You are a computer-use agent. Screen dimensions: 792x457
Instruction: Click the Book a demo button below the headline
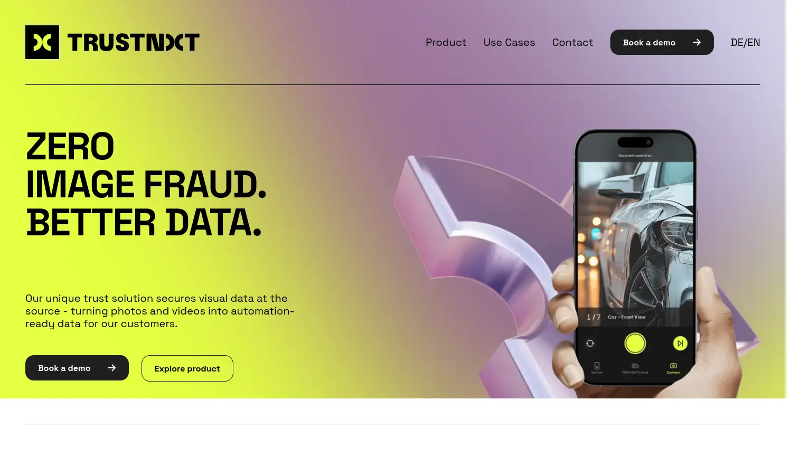click(x=77, y=368)
